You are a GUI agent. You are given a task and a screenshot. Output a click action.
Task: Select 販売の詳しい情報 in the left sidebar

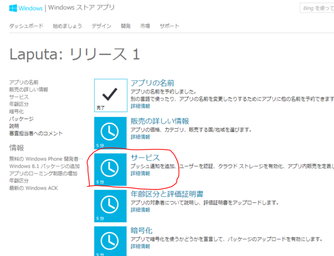pyautogui.click(x=28, y=90)
